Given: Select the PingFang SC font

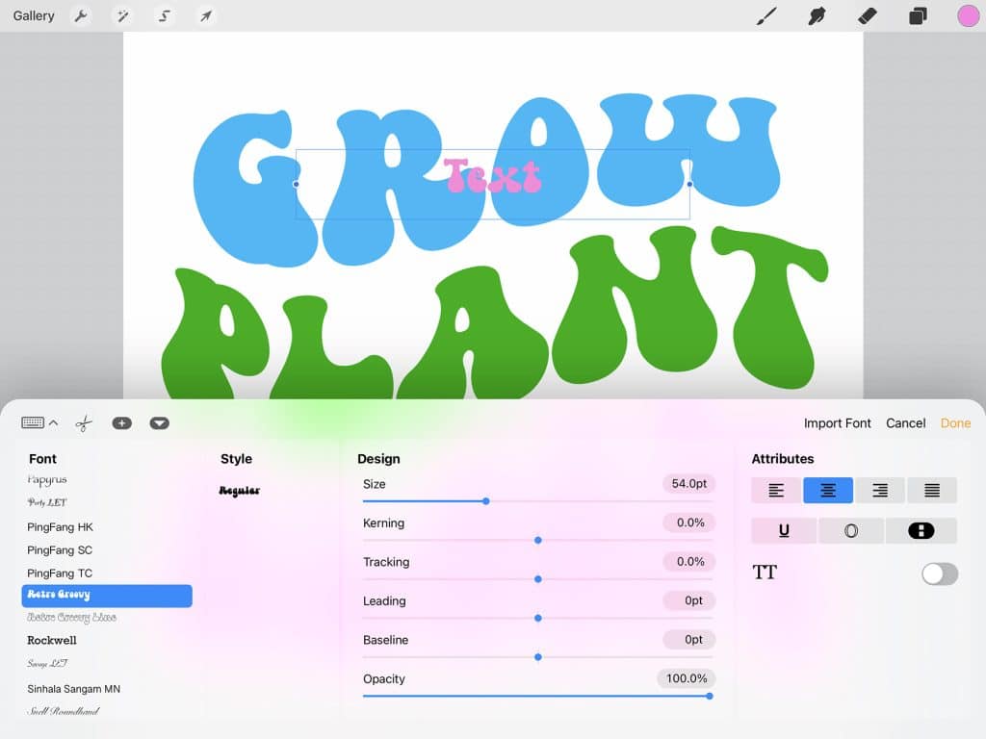Looking at the screenshot, I should (60, 550).
